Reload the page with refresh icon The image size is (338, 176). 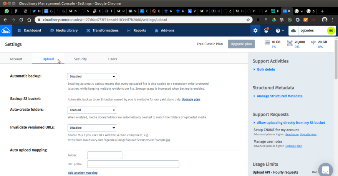pos(21,20)
